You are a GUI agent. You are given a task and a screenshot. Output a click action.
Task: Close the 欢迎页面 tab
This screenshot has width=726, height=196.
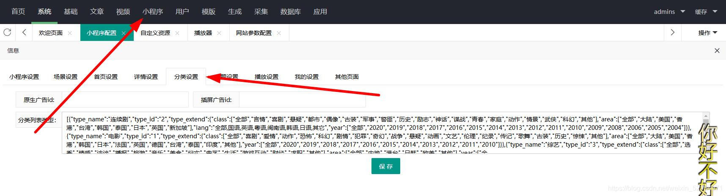[x=70, y=33]
